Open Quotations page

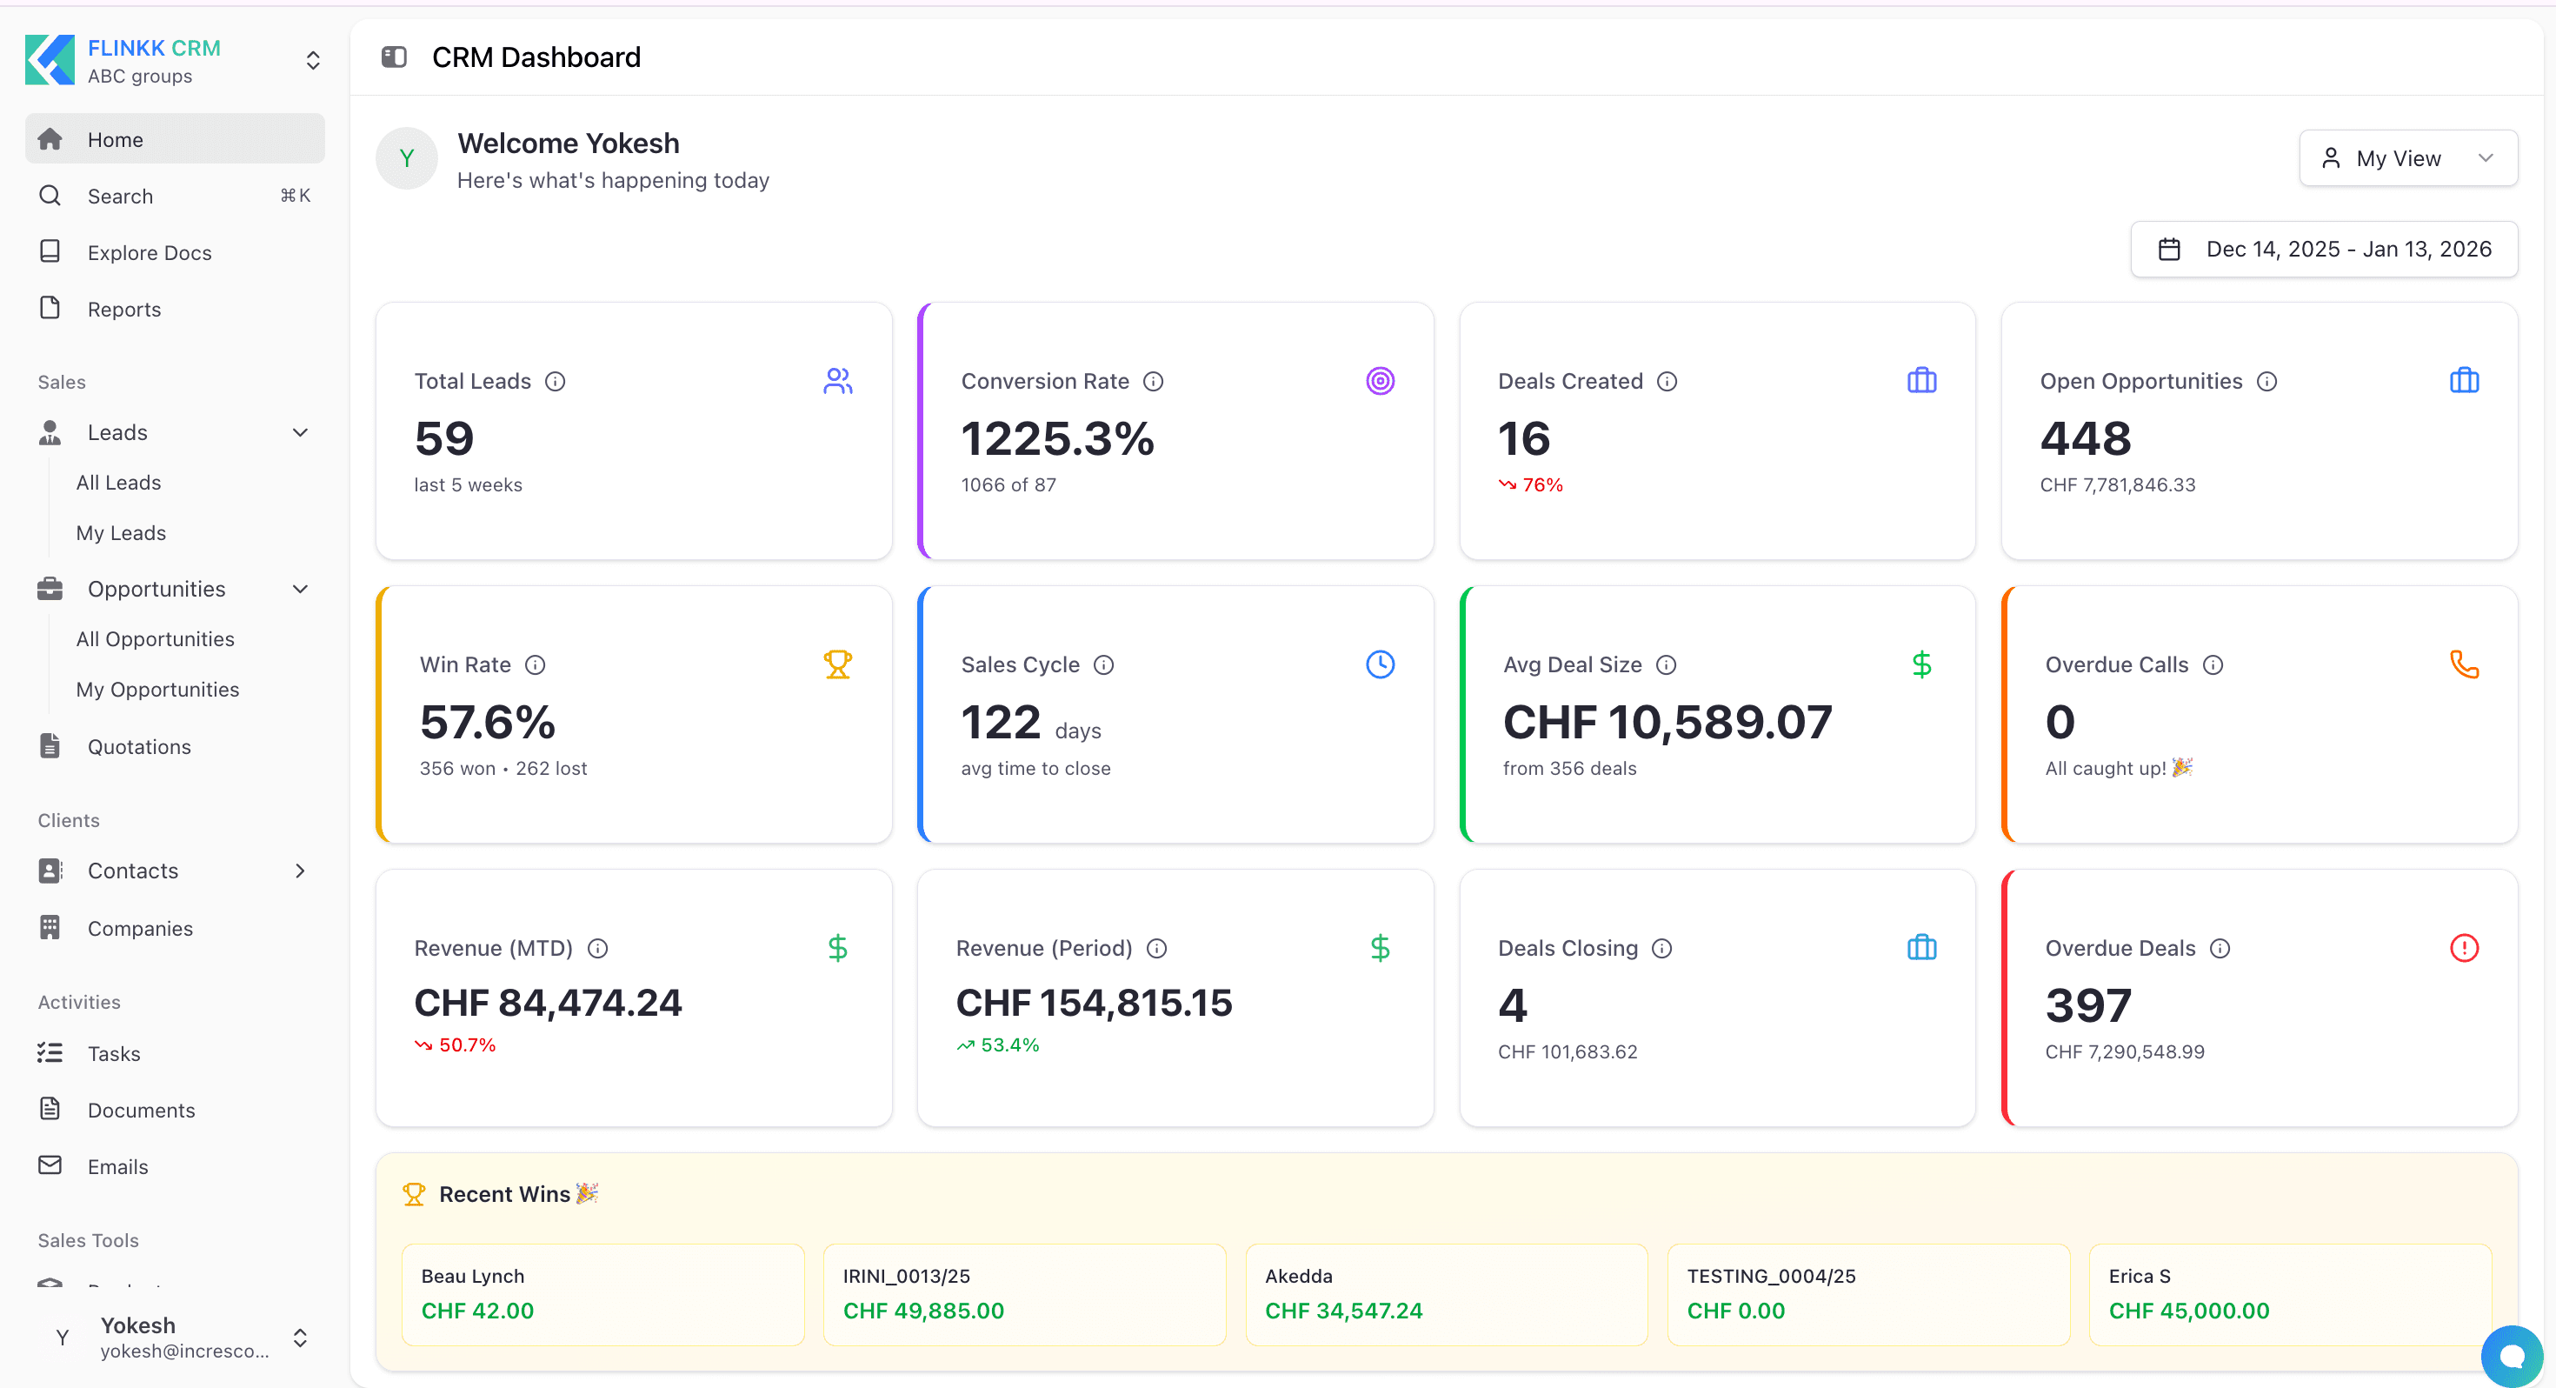[175, 747]
